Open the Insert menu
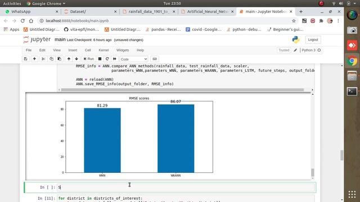The image size is (360, 202). click(x=73, y=50)
